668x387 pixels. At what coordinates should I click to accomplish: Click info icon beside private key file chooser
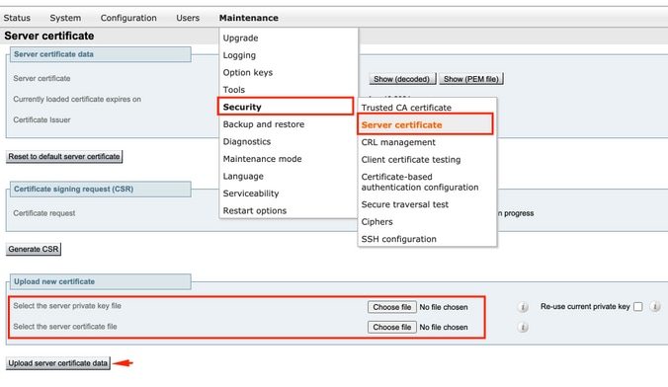[x=523, y=307]
